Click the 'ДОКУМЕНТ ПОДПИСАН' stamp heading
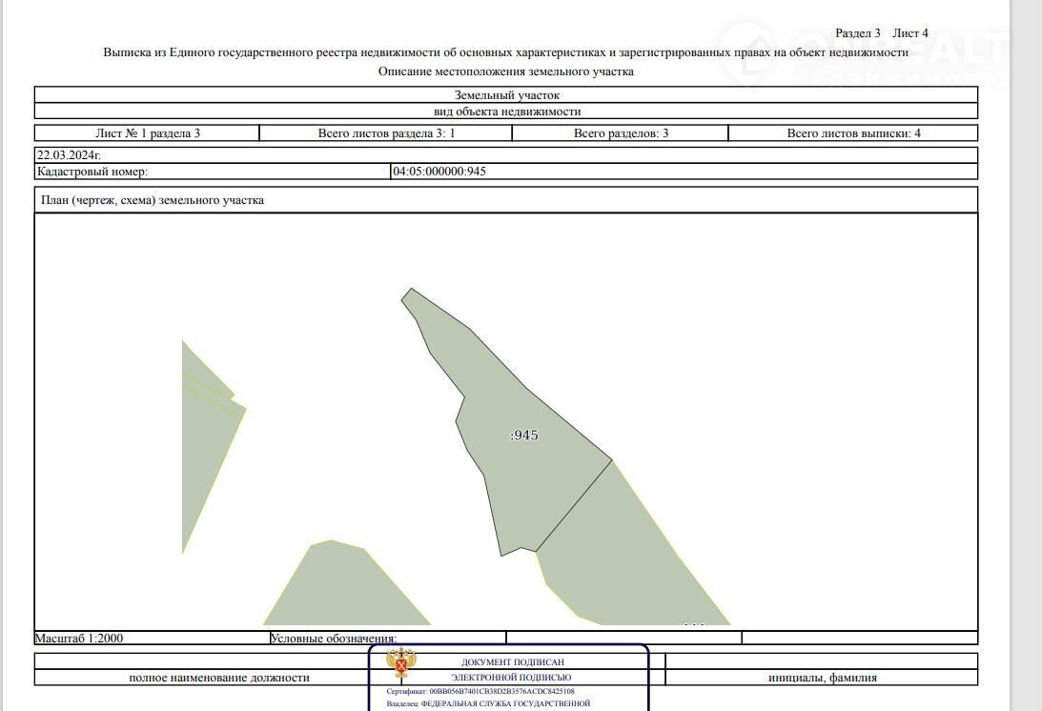The image size is (1042, 711). pyautogui.click(x=519, y=662)
